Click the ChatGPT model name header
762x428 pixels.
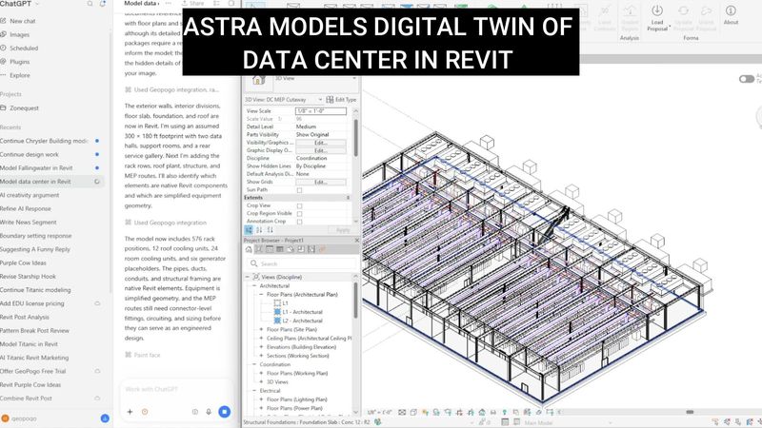[142, 4]
